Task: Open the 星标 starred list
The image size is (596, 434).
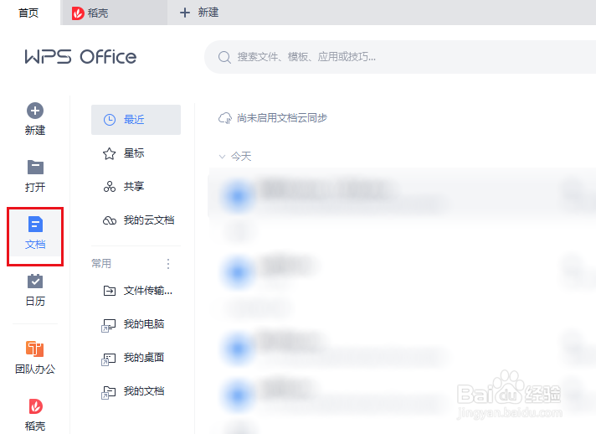Action: pyautogui.click(x=136, y=153)
